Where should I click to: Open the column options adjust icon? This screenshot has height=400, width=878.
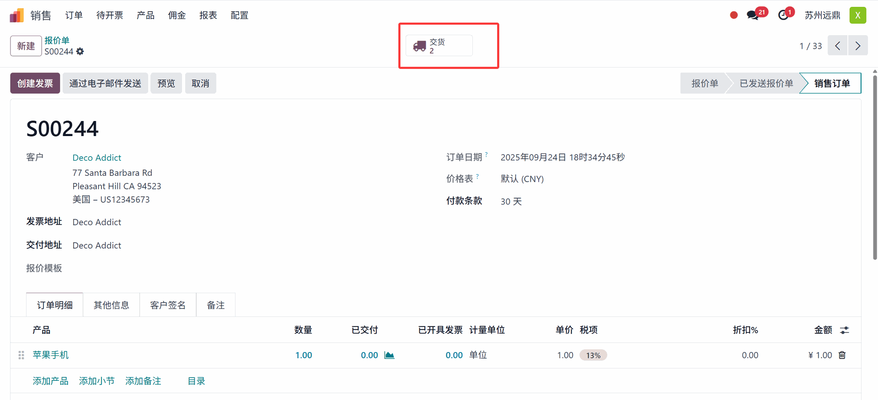(x=844, y=330)
